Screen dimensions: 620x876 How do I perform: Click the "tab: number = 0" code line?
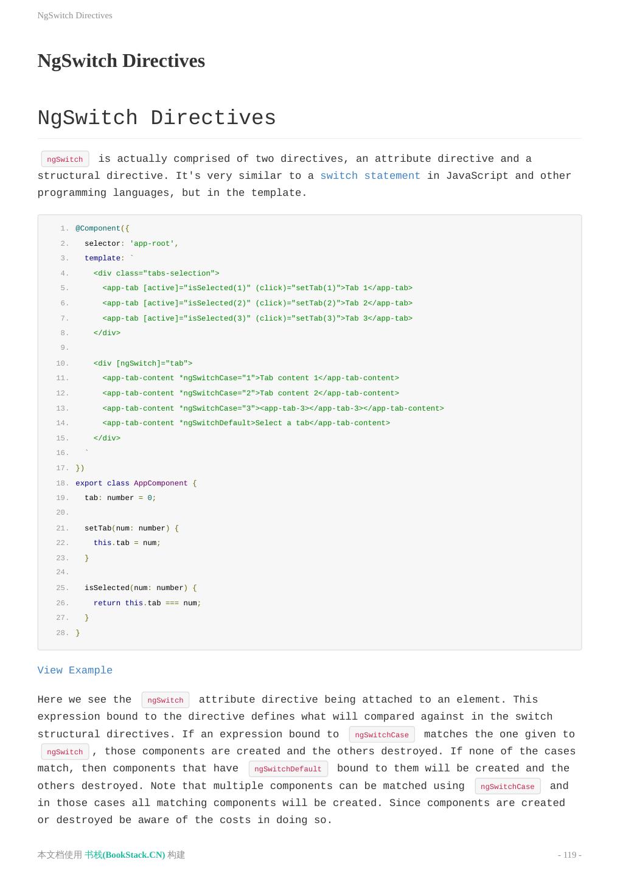coord(120,498)
